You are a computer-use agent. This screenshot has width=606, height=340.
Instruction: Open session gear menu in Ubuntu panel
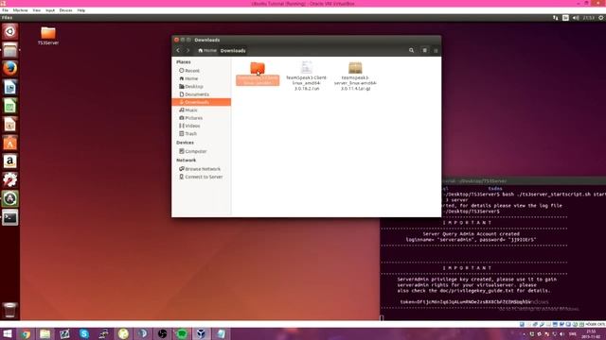601,18
